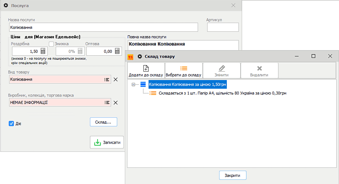
Task: Click into the Артикул input field
Action: [x=223, y=27]
